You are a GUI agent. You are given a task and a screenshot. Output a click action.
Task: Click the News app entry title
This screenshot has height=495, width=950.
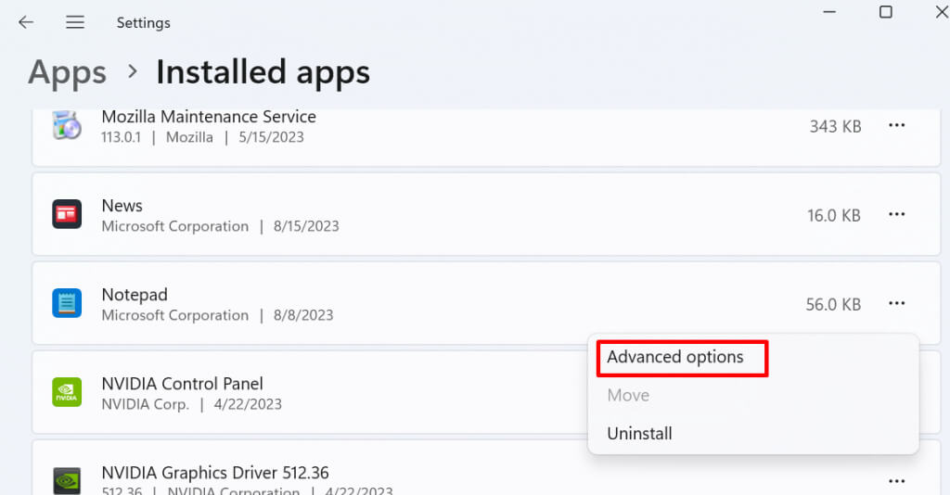coord(122,206)
